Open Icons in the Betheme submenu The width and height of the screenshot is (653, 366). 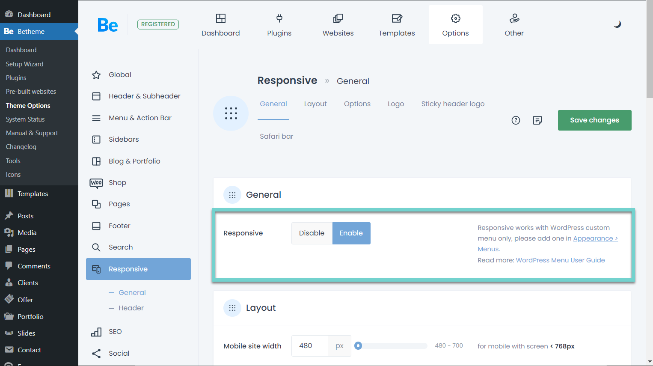coord(13,175)
